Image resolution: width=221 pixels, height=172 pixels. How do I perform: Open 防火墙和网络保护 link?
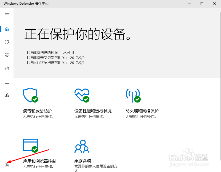(142, 111)
